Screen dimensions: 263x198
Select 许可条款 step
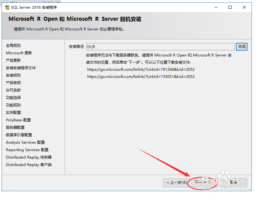13,90
